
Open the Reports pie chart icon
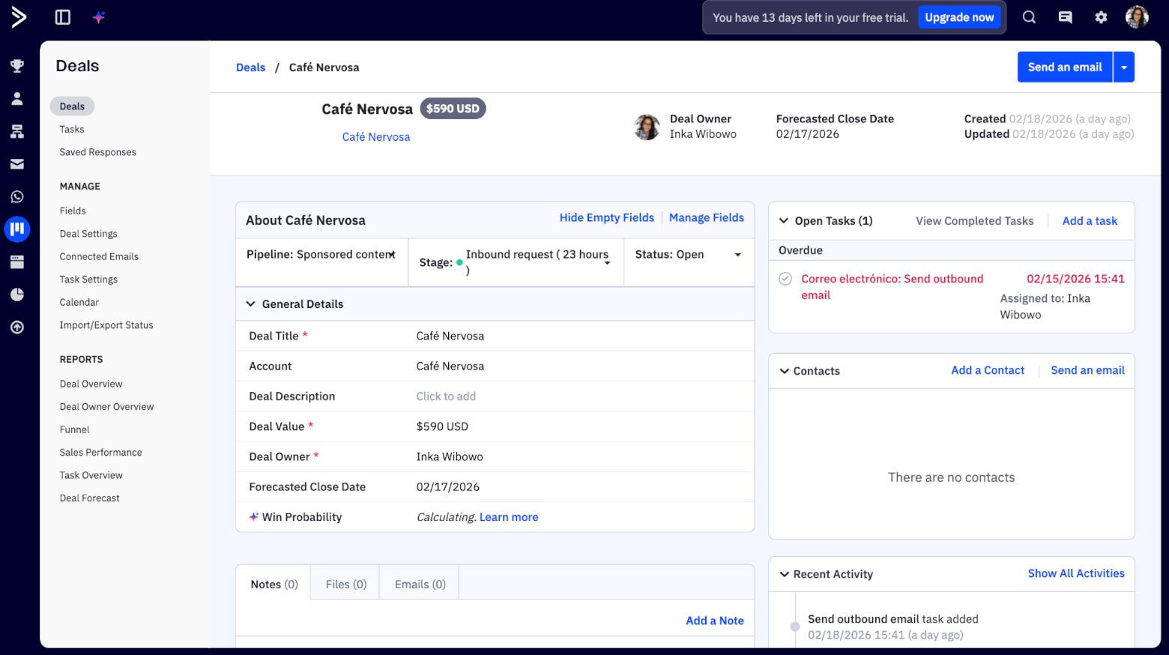17,294
